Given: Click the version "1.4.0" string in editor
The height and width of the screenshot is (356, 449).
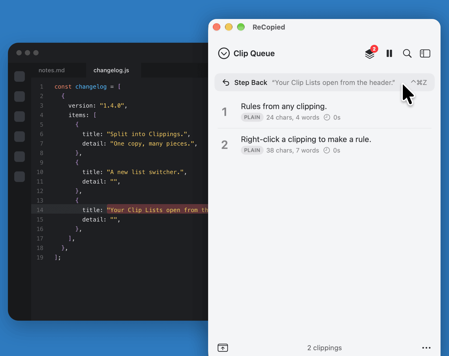Looking at the screenshot, I should 112,106.
